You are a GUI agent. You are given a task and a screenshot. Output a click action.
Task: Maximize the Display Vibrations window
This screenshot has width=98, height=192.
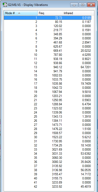tap(83, 5)
